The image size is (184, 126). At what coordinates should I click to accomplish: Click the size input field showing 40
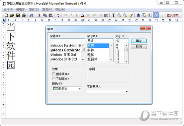pos(122,41)
